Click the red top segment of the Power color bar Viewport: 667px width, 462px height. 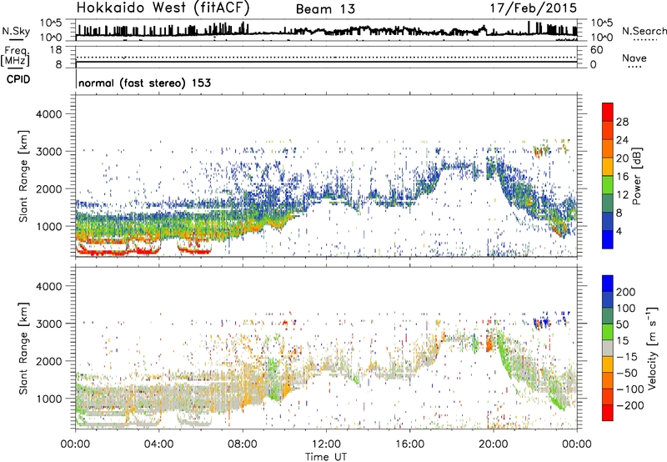coord(608,112)
